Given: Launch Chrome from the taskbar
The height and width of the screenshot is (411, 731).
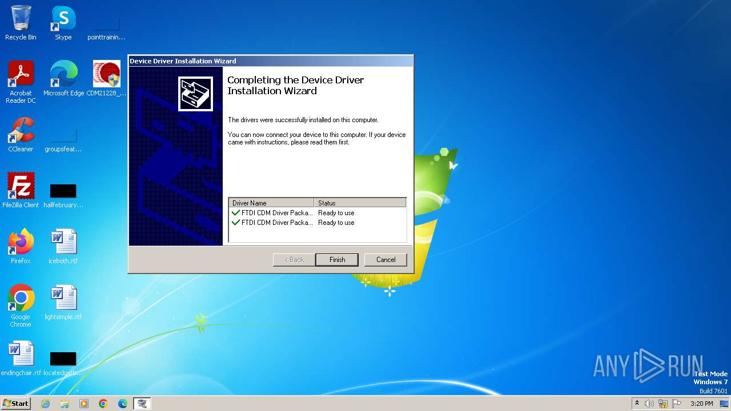Looking at the screenshot, I should tap(103, 404).
